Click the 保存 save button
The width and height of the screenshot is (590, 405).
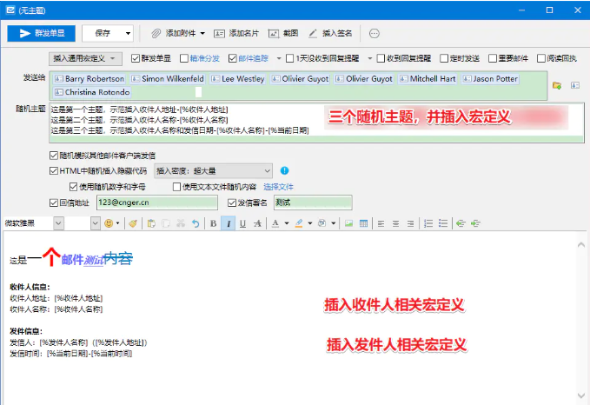[103, 34]
